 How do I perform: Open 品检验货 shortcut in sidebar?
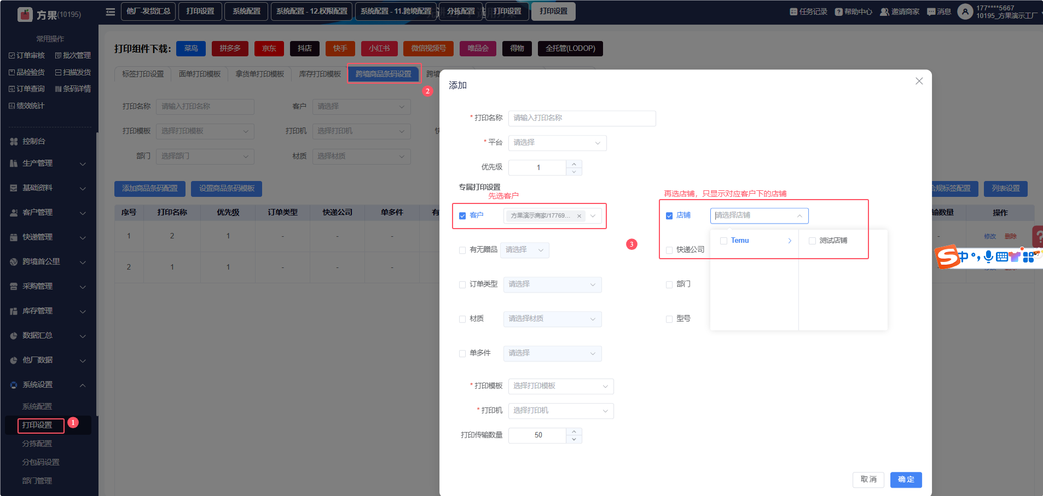coord(27,72)
